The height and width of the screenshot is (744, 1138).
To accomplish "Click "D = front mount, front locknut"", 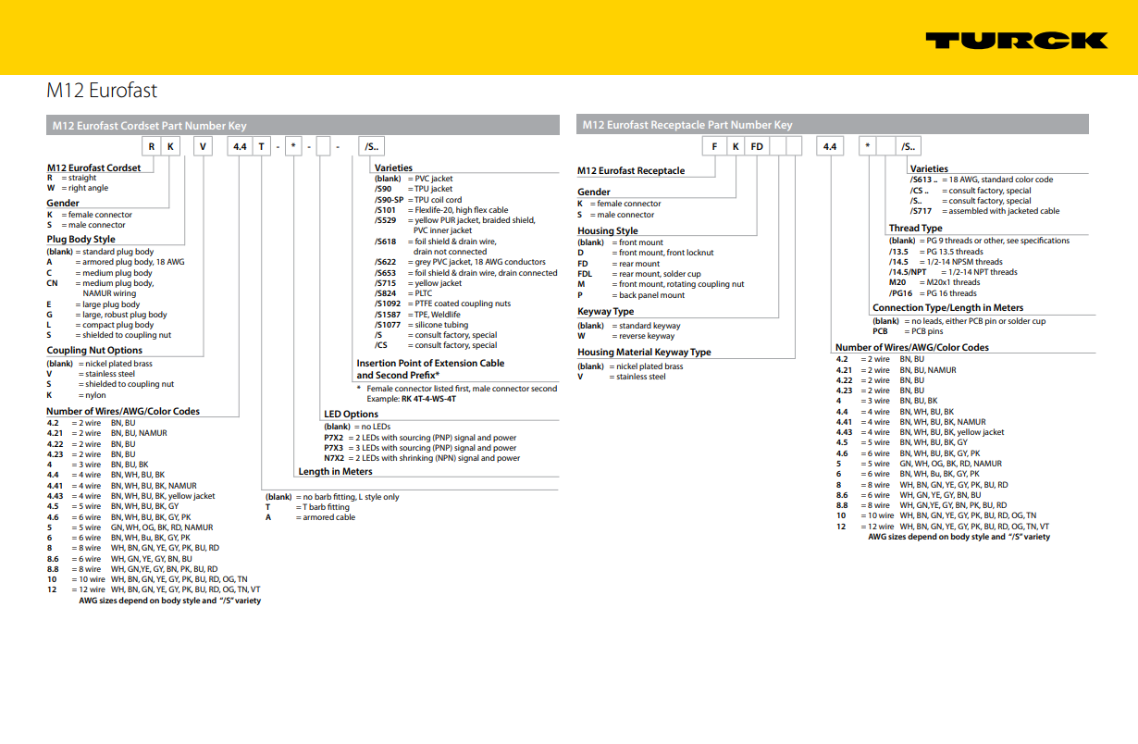I will click(x=646, y=253).
